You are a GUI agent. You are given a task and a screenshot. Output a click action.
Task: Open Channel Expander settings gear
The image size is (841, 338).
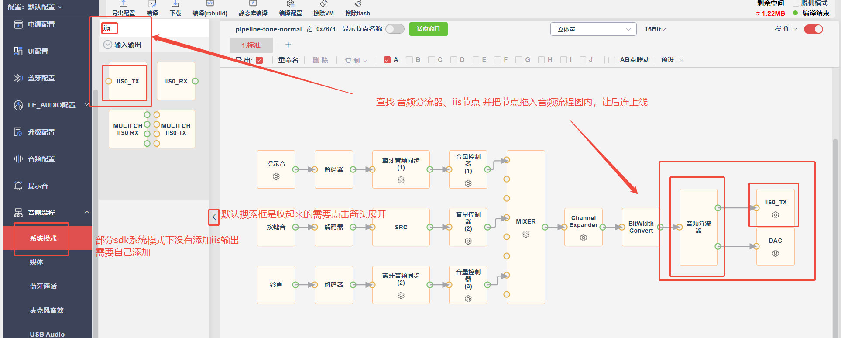584,238
